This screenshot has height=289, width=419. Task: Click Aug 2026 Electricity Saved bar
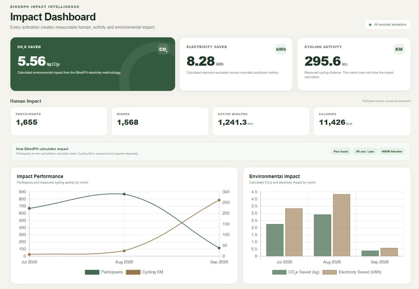342,225
